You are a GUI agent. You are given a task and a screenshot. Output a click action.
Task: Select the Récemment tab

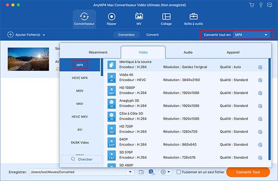98,52
